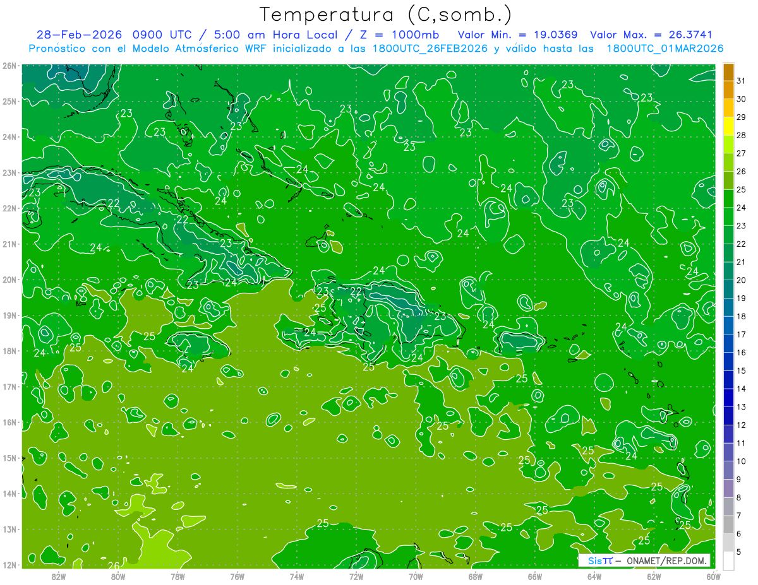
Task: Click the "0900 UTC" time label
Action: [x=162, y=35]
